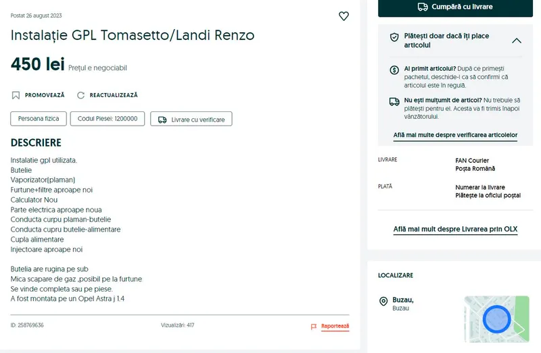
Task: Open Află mai mult despre Livrarea prin OLX
Action: pos(455,229)
